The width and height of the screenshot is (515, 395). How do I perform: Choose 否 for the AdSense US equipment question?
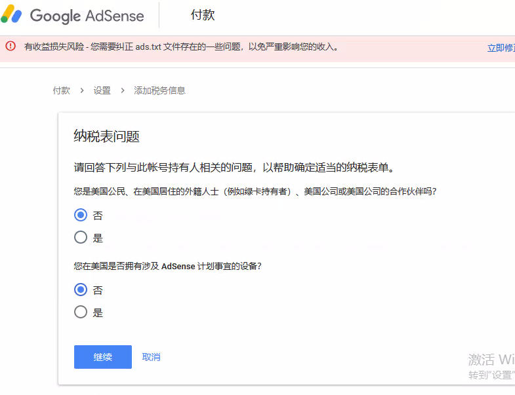81,290
